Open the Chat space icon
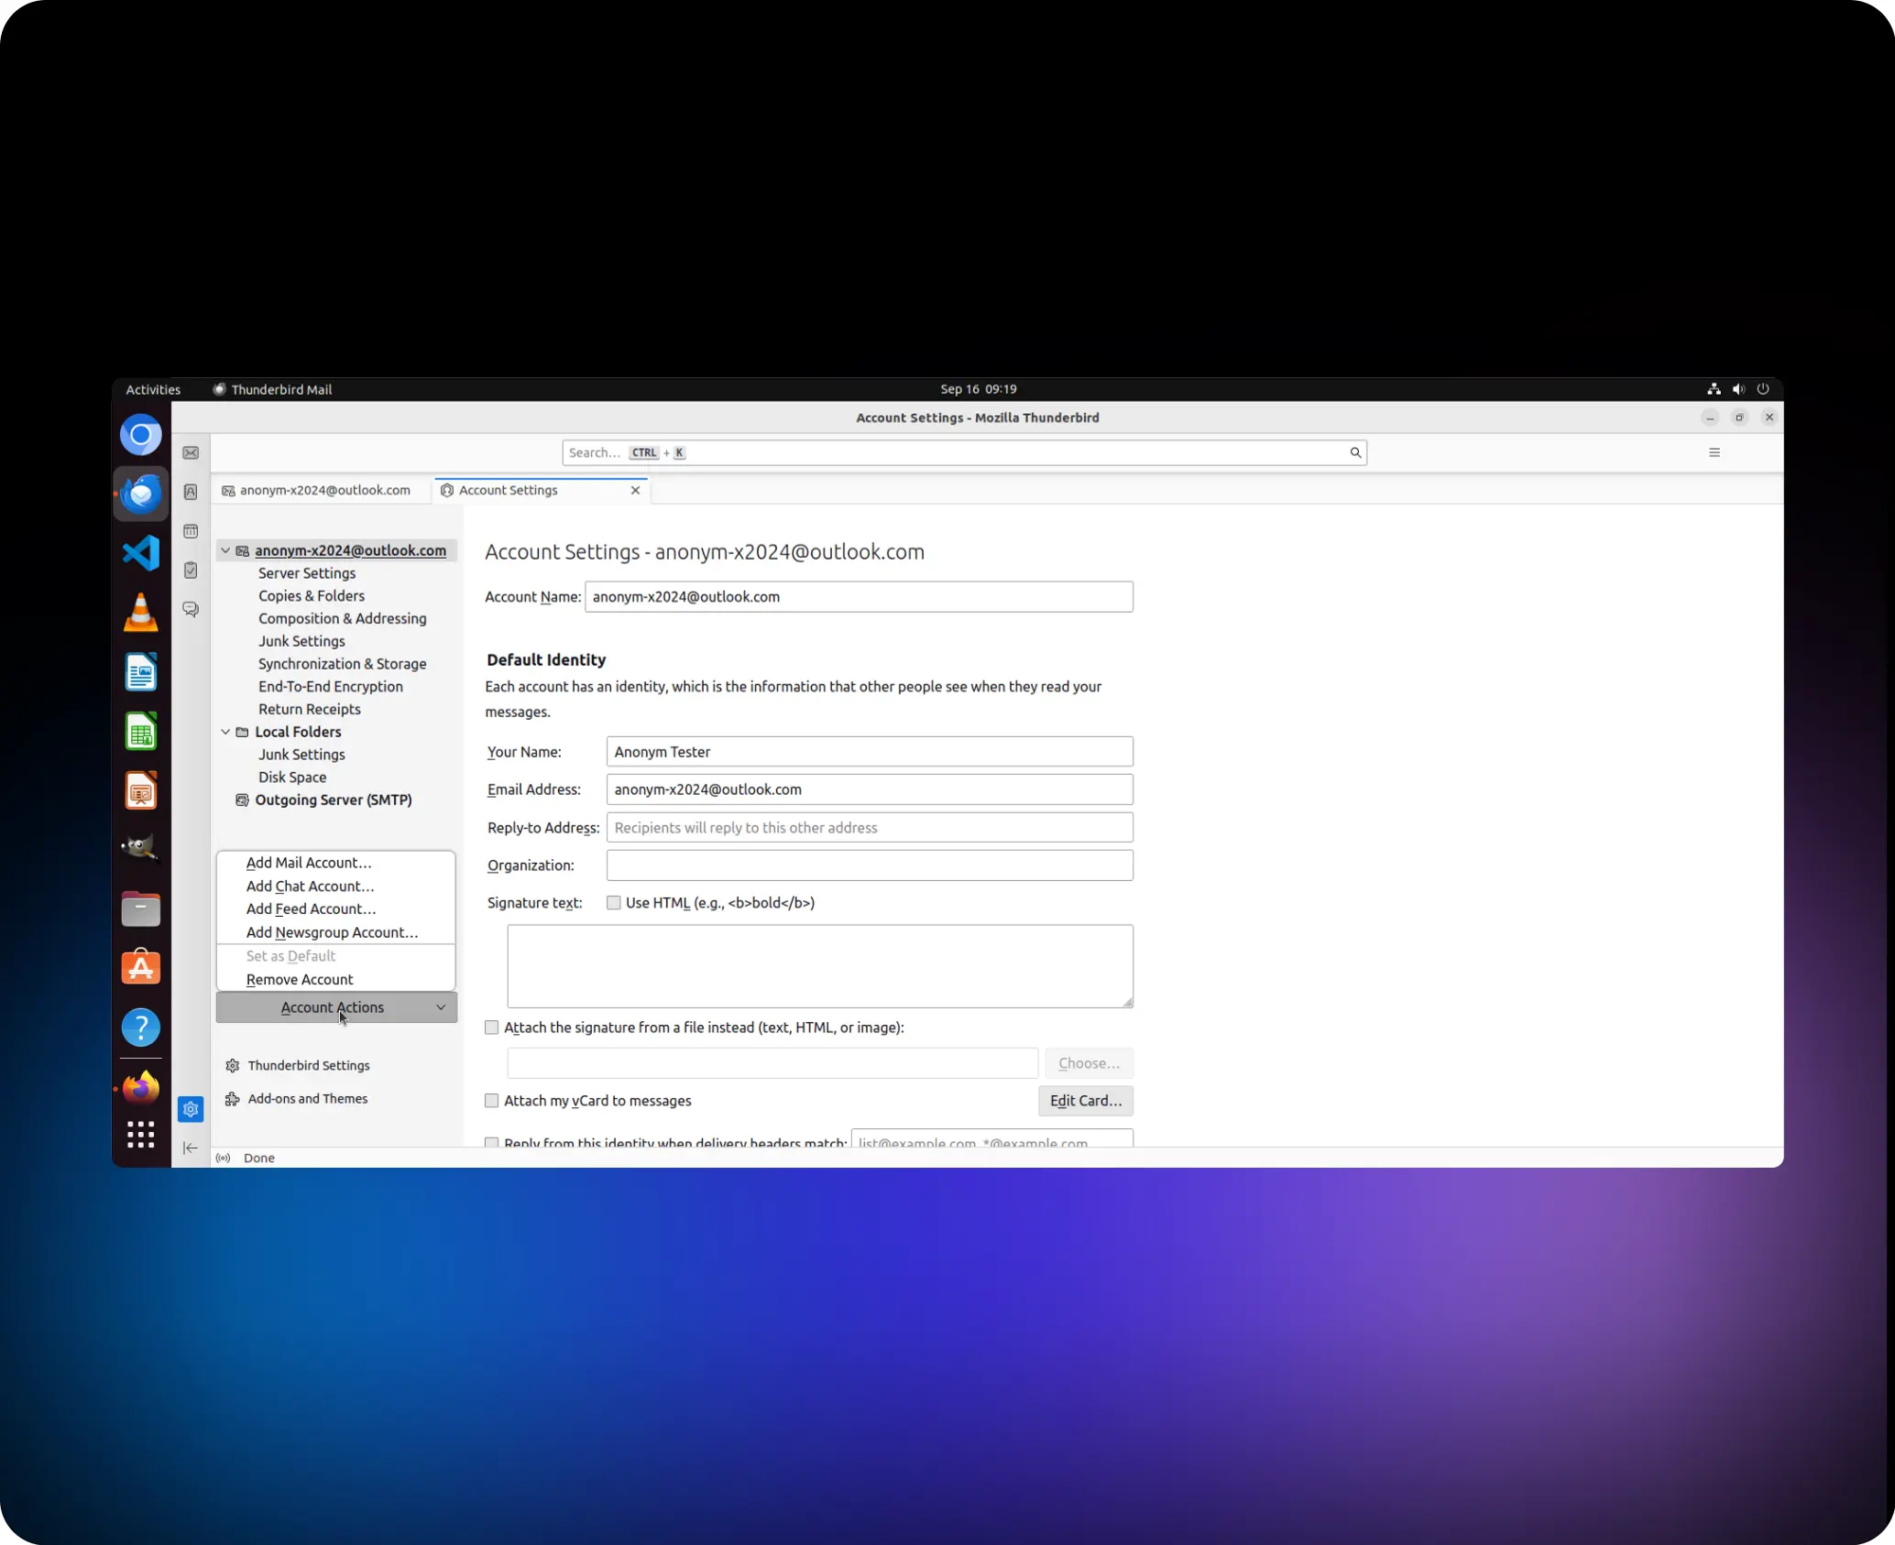The width and height of the screenshot is (1895, 1545). pos(191,609)
